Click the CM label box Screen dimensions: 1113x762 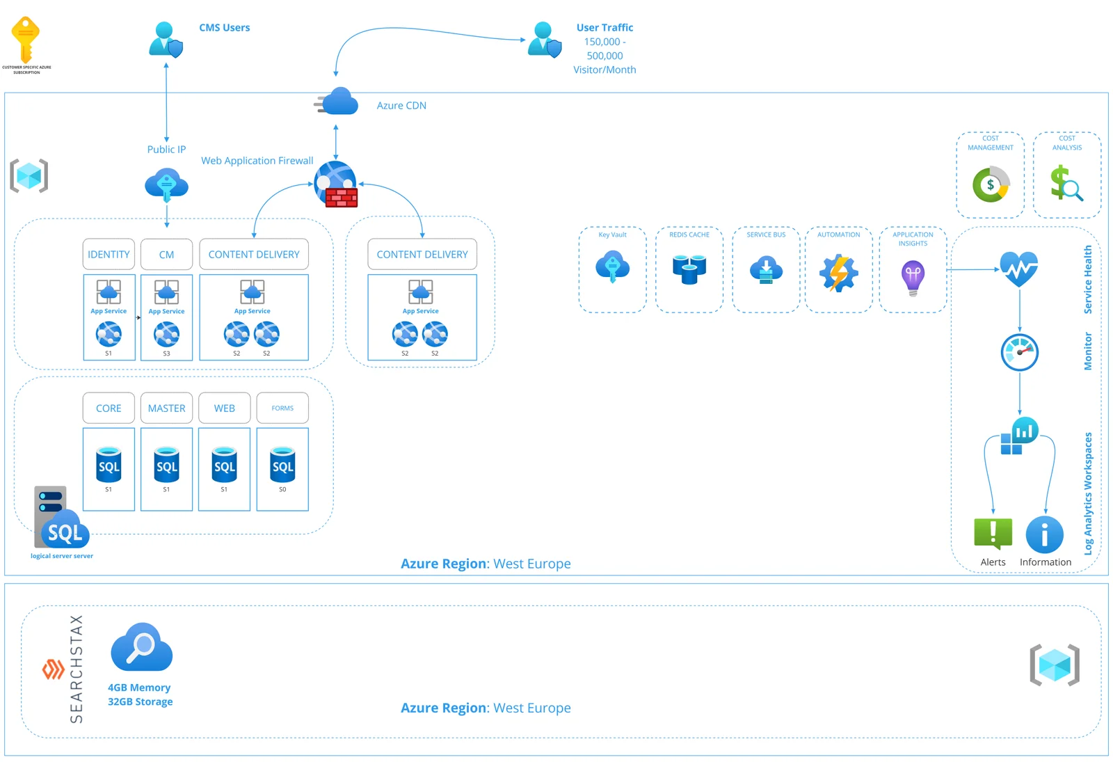(x=166, y=255)
